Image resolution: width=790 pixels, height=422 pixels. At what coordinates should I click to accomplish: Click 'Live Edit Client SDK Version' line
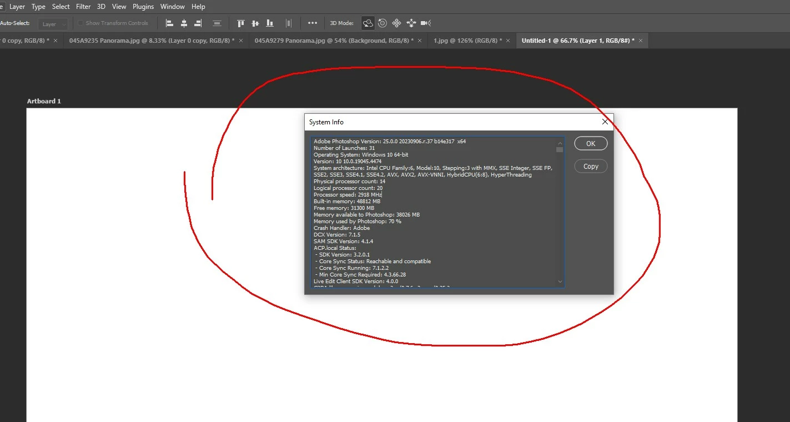(356, 282)
